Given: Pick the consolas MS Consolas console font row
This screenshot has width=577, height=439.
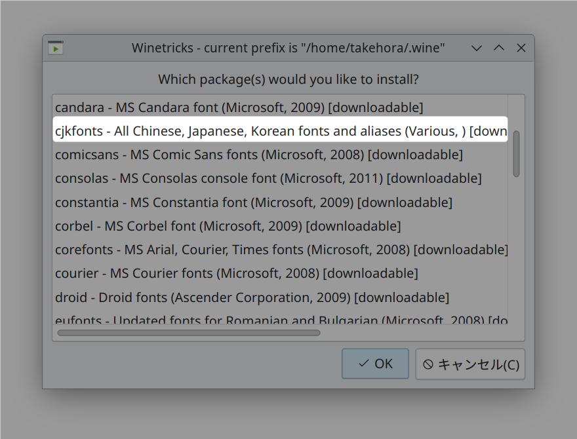Looking at the screenshot, I should click(280, 178).
